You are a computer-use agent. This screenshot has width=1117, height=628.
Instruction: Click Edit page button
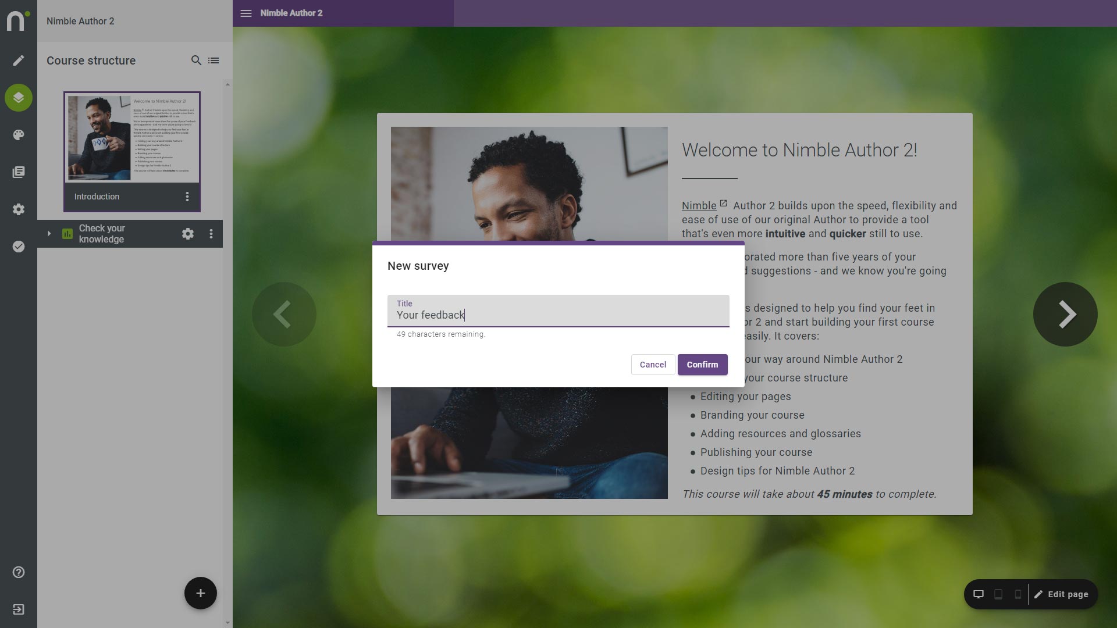1061,594
